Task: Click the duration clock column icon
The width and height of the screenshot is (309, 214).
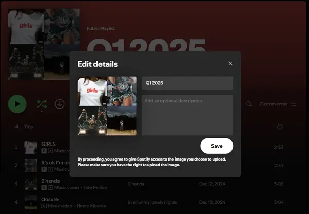Action: [280, 127]
